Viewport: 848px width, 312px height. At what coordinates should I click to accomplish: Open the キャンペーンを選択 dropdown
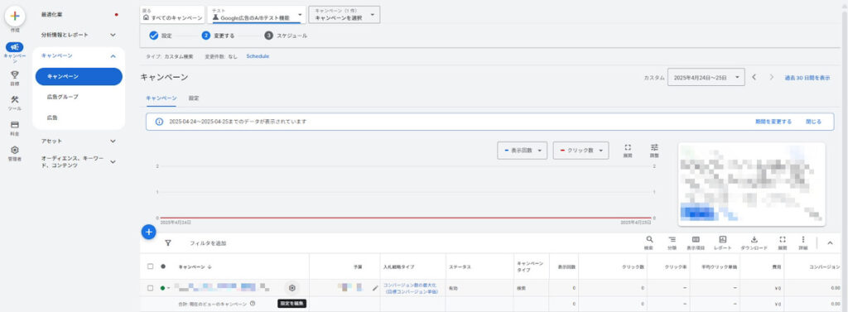(x=344, y=15)
